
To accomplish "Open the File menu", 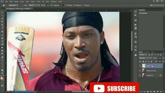I will coord(7,2).
